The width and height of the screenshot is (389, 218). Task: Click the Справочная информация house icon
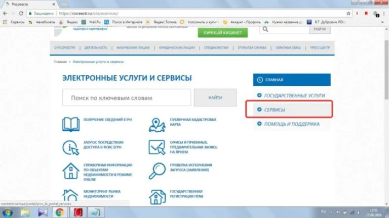point(71,171)
